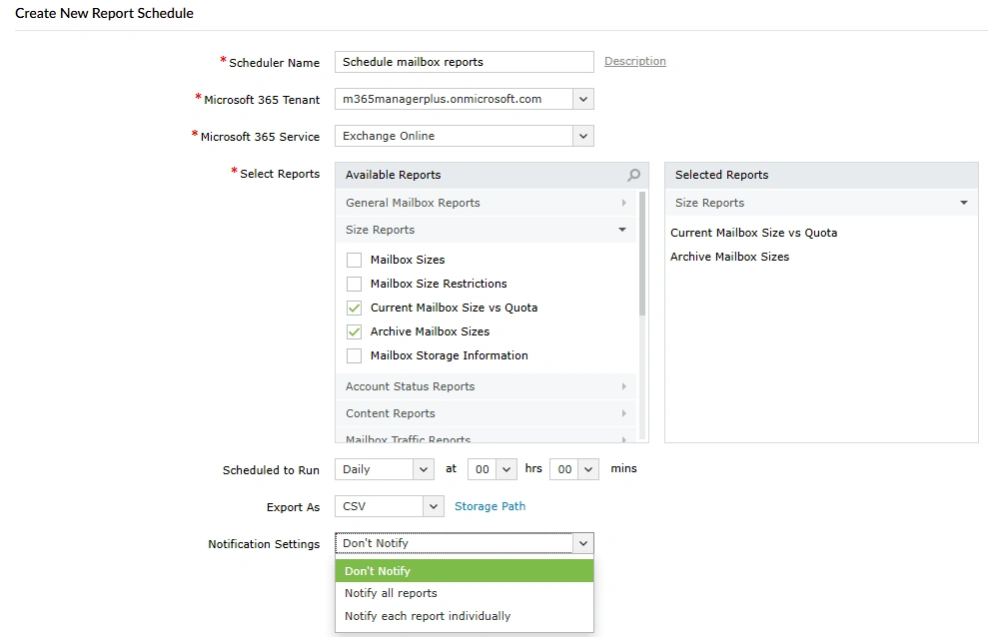Viewport: 988px width, 637px height.
Task: Select Notify each report individually
Action: (427, 616)
